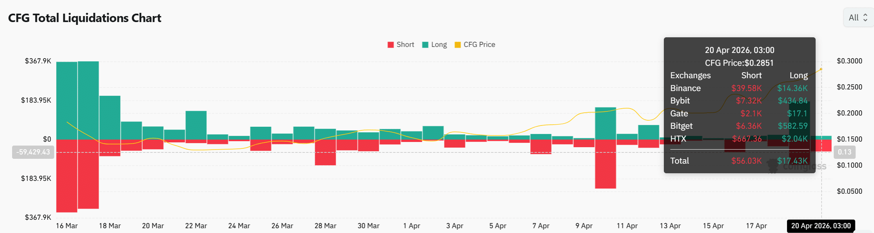The width and height of the screenshot is (874, 233).
Task: Click the red Short legend swatch
Action: tap(391, 45)
